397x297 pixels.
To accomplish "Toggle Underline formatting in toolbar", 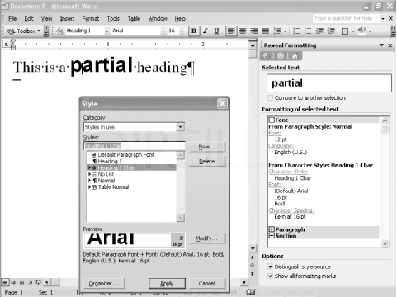I will [x=216, y=31].
